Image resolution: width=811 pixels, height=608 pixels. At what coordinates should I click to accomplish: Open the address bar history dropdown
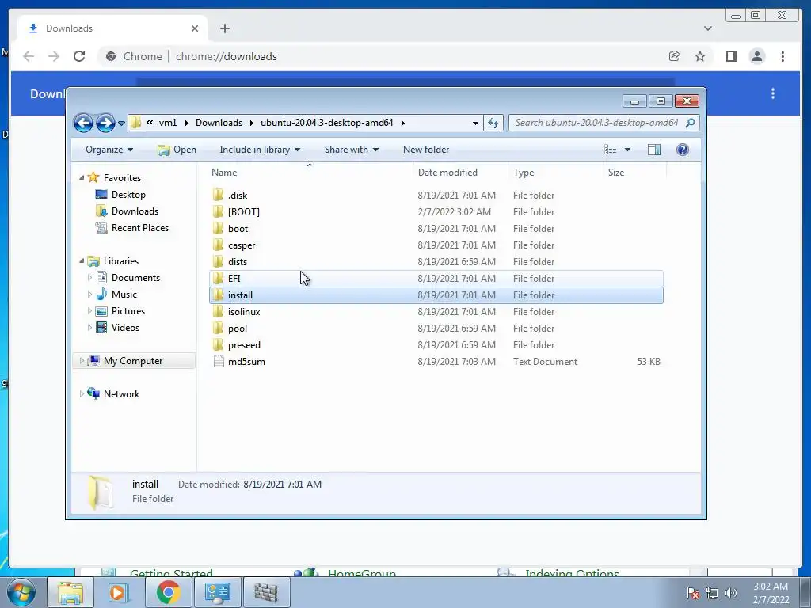click(x=475, y=123)
